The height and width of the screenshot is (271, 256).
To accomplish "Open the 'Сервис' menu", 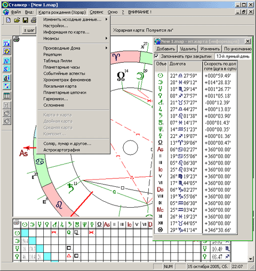I will [97, 12].
